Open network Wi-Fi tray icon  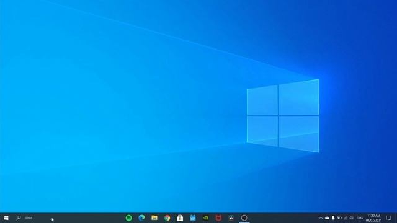[346, 218]
